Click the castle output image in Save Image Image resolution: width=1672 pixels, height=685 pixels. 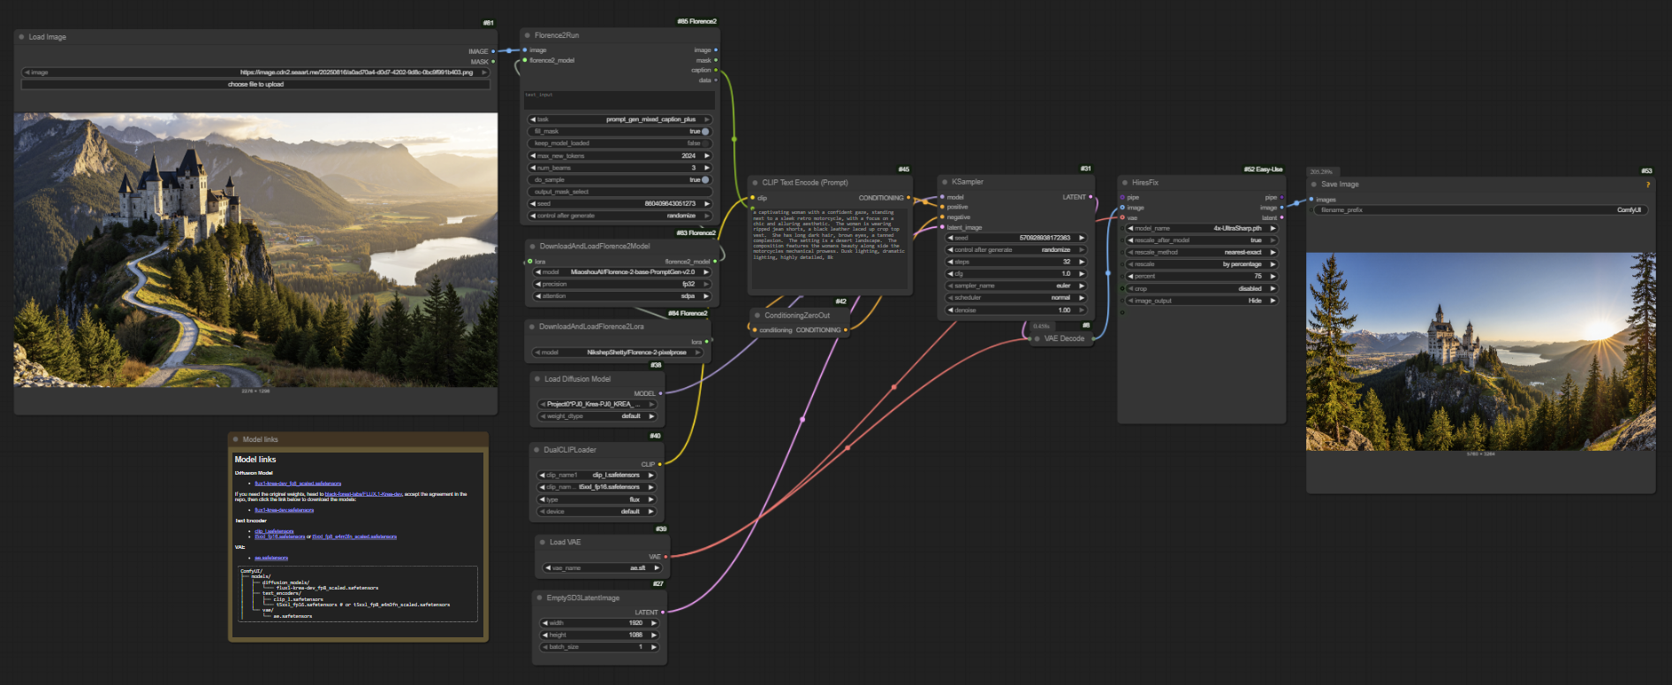1480,352
